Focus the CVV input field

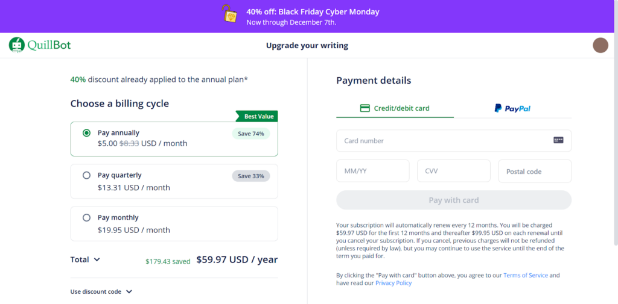point(453,171)
